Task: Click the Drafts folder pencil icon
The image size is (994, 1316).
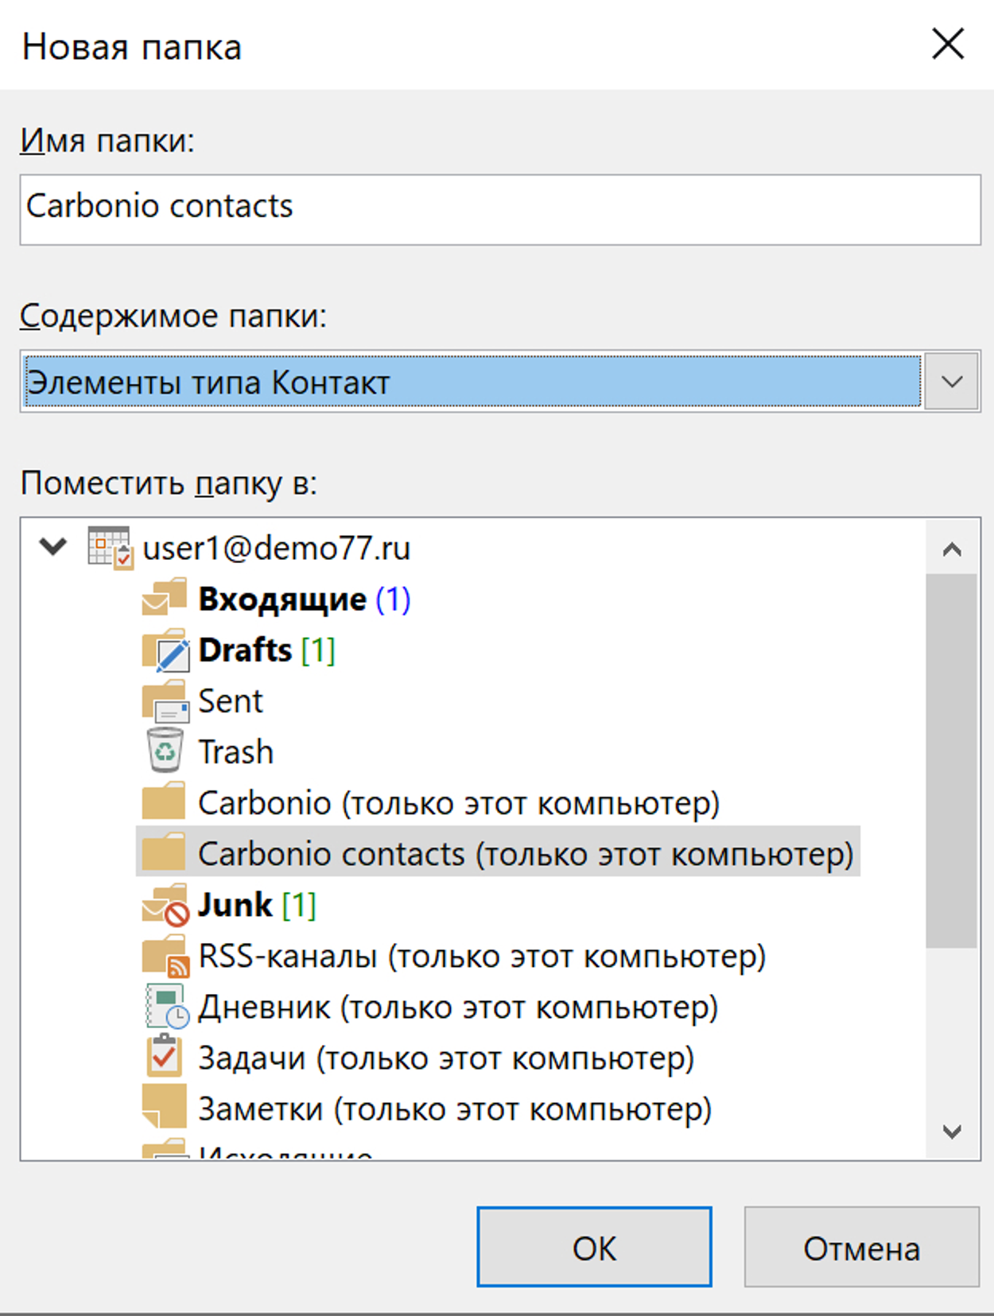Action: (x=165, y=650)
